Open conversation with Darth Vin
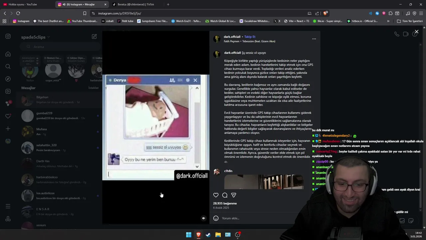The height and width of the screenshot is (240, 426). 61,163
